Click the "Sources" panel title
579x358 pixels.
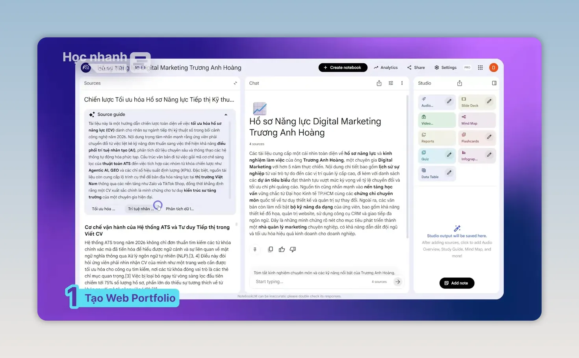point(92,83)
